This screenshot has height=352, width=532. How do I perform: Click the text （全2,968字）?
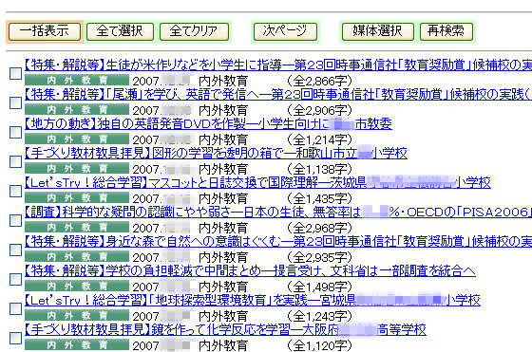(319, 228)
